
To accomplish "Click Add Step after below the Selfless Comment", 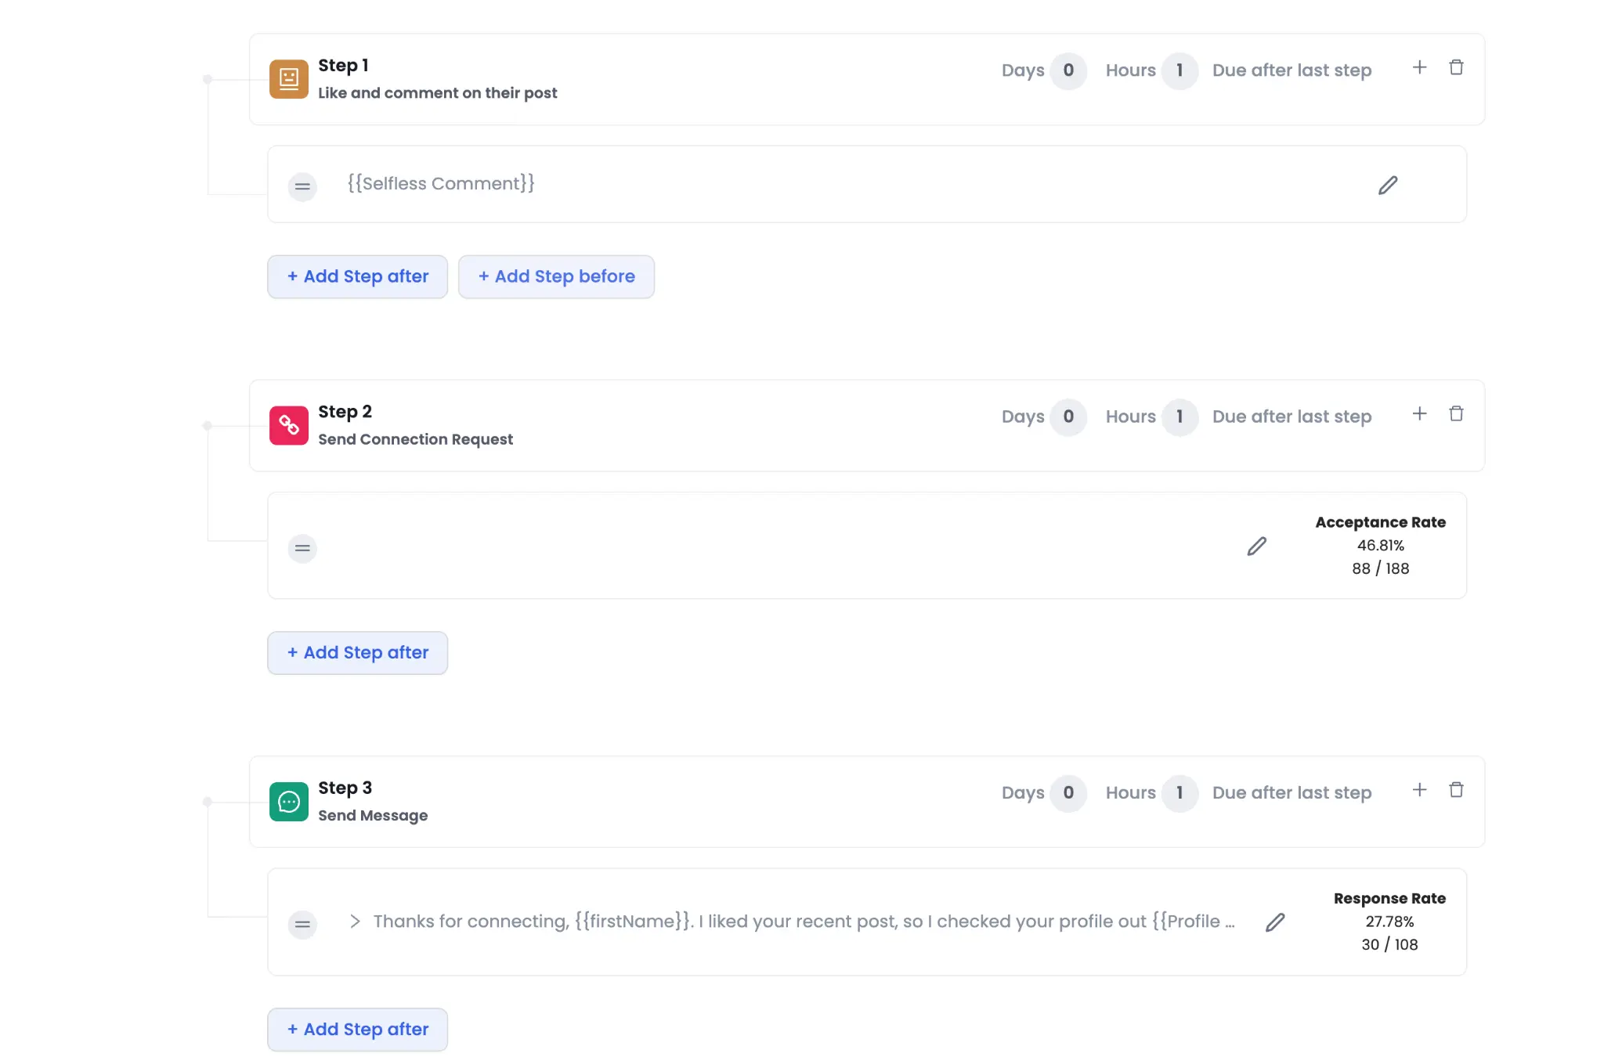I will click(x=357, y=276).
